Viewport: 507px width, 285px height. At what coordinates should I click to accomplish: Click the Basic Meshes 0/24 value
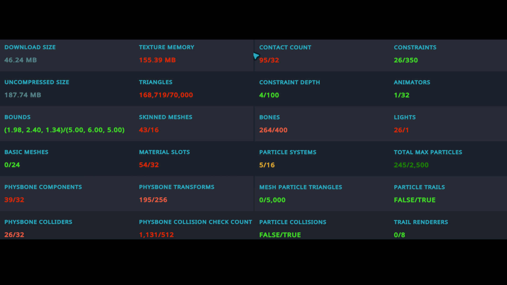[12, 165]
